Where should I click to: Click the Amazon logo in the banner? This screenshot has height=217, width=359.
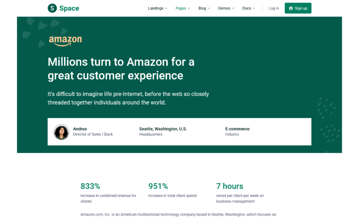pyautogui.click(x=65, y=40)
